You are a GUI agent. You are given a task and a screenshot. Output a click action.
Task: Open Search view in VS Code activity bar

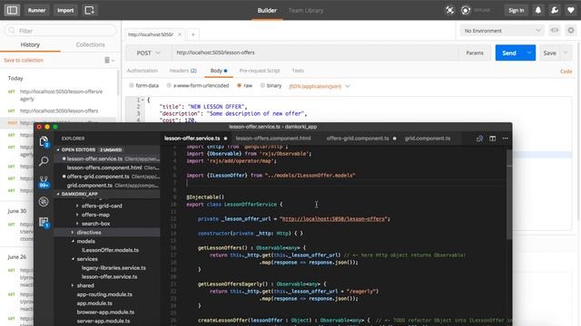(44, 161)
